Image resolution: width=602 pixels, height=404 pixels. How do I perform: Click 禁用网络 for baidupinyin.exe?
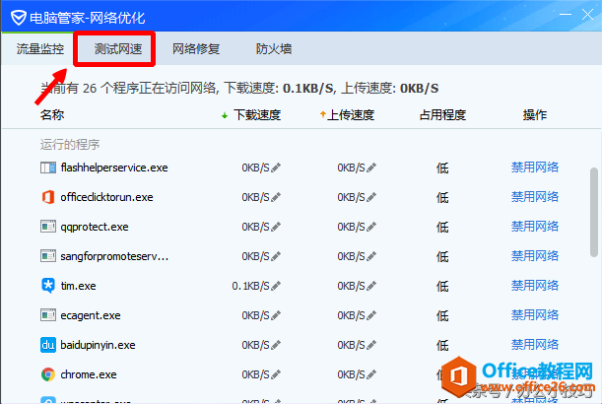[535, 345]
